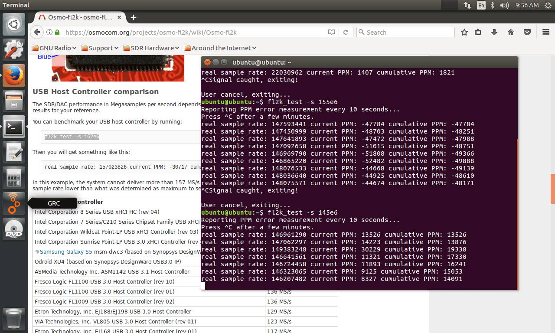The width and height of the screenshot is (555, 333).
Task: Expand GNU Radio bookmarks folder
Action: point(54,48)
